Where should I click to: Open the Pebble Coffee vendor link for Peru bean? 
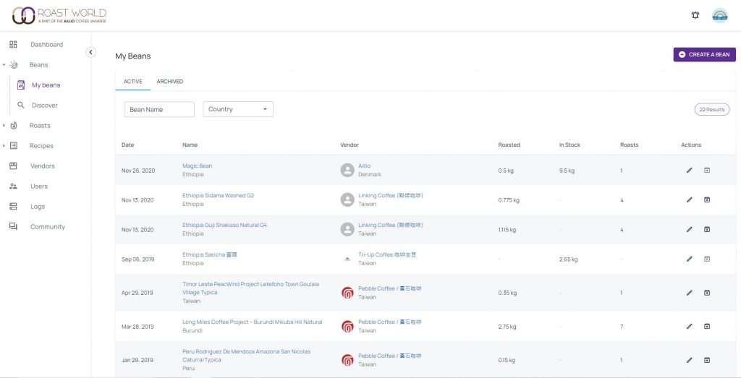[x=389, y=356]
